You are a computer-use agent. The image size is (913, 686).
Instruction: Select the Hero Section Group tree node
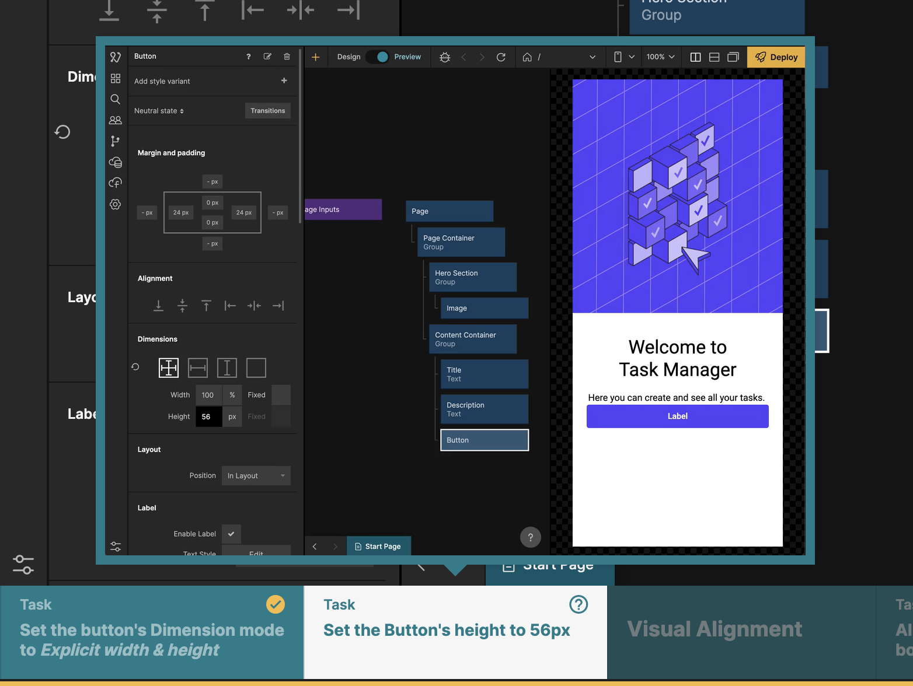472,277
